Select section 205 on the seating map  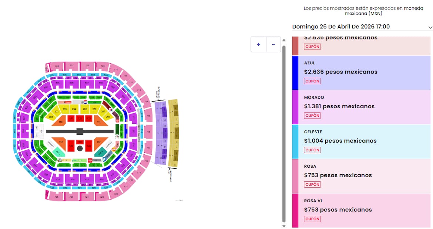pos(85,109)
